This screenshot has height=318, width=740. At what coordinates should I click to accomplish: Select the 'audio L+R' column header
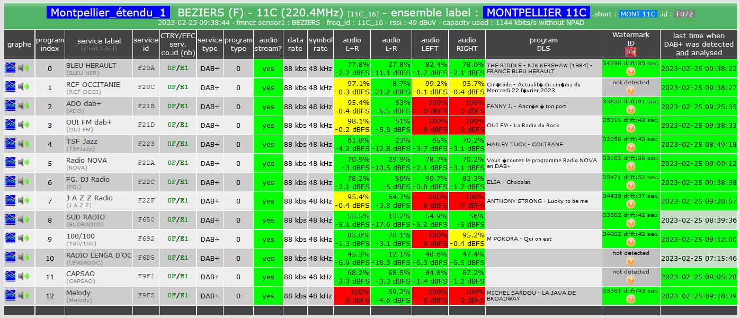click(x=352, y=44)
